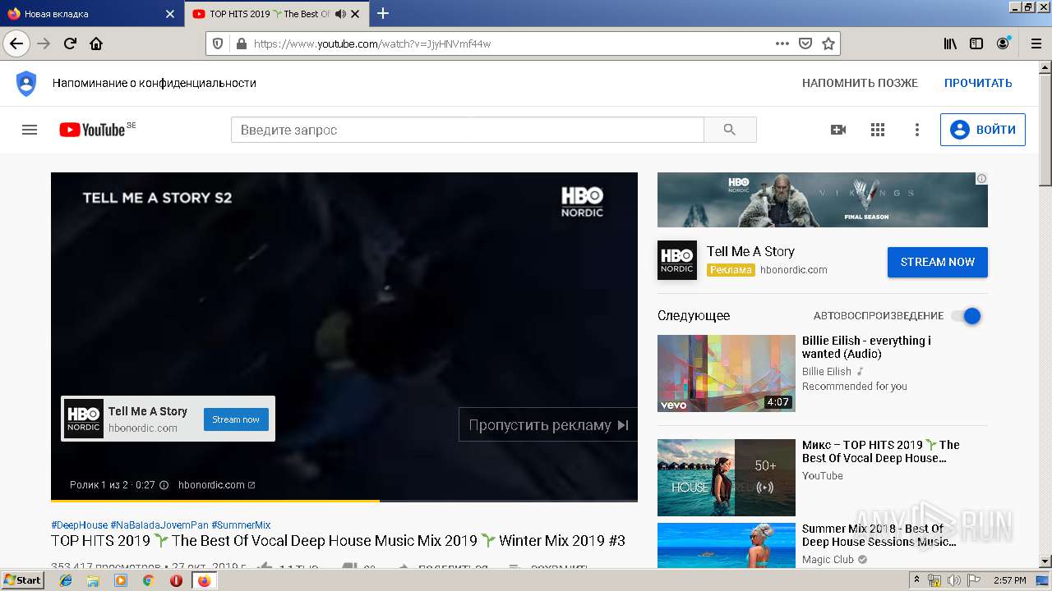Toggle the sidebar view icon
Screen dimensions: 1052x591
point(976,44)
